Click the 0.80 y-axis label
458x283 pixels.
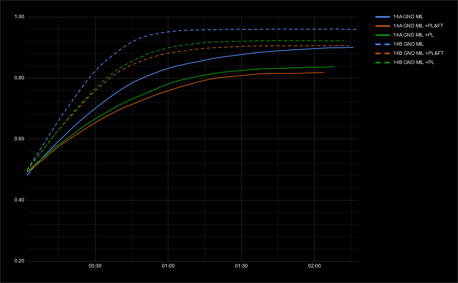pos(19,78)
